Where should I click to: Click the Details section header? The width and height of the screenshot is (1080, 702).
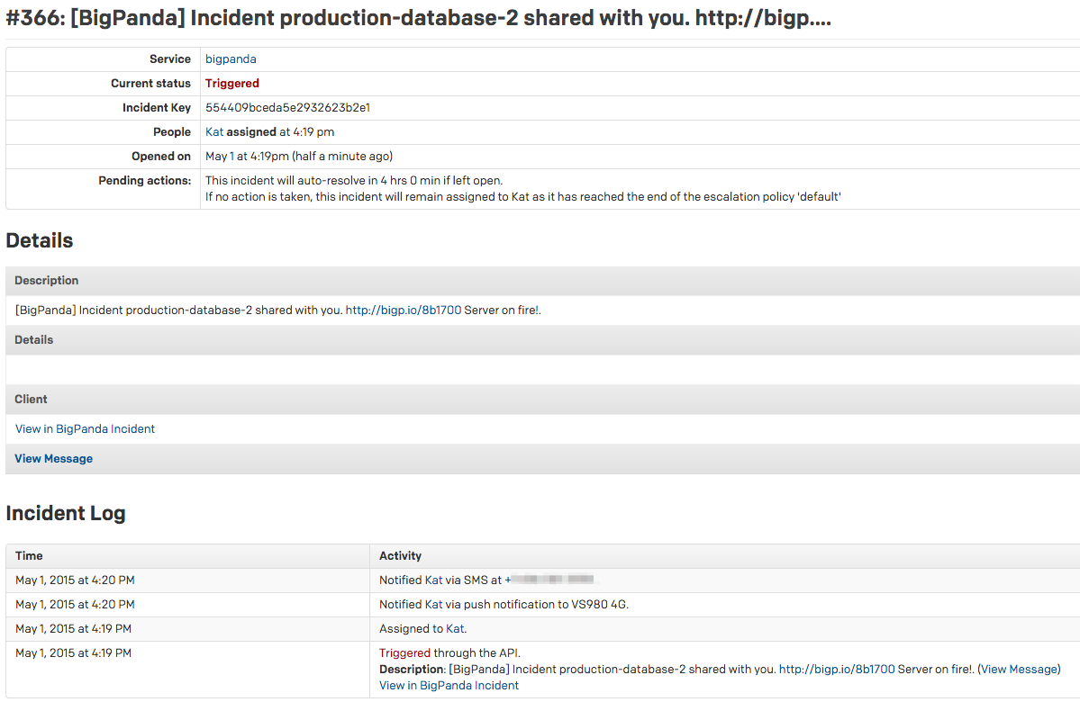(40, 240)
